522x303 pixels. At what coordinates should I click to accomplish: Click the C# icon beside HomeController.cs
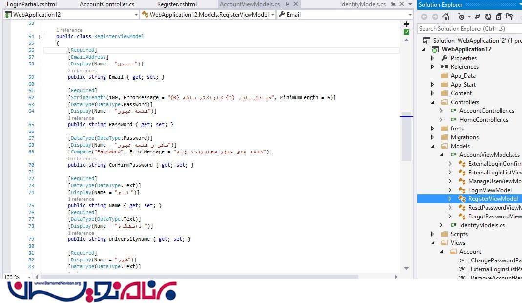[x=453, y=119]
